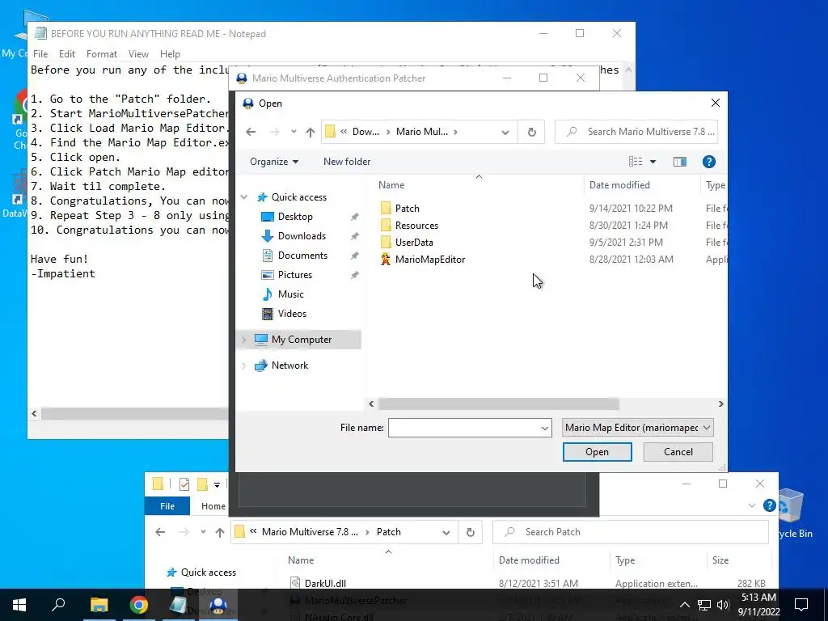The height and width of the screenshot is (621, 828).
Task: Switch to Mario Multiverse Patcher on taskbar
Action: (x=218, y=605)
